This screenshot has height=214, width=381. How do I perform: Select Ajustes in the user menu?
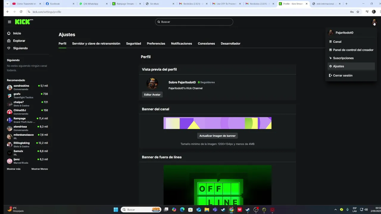click(351, 66)
